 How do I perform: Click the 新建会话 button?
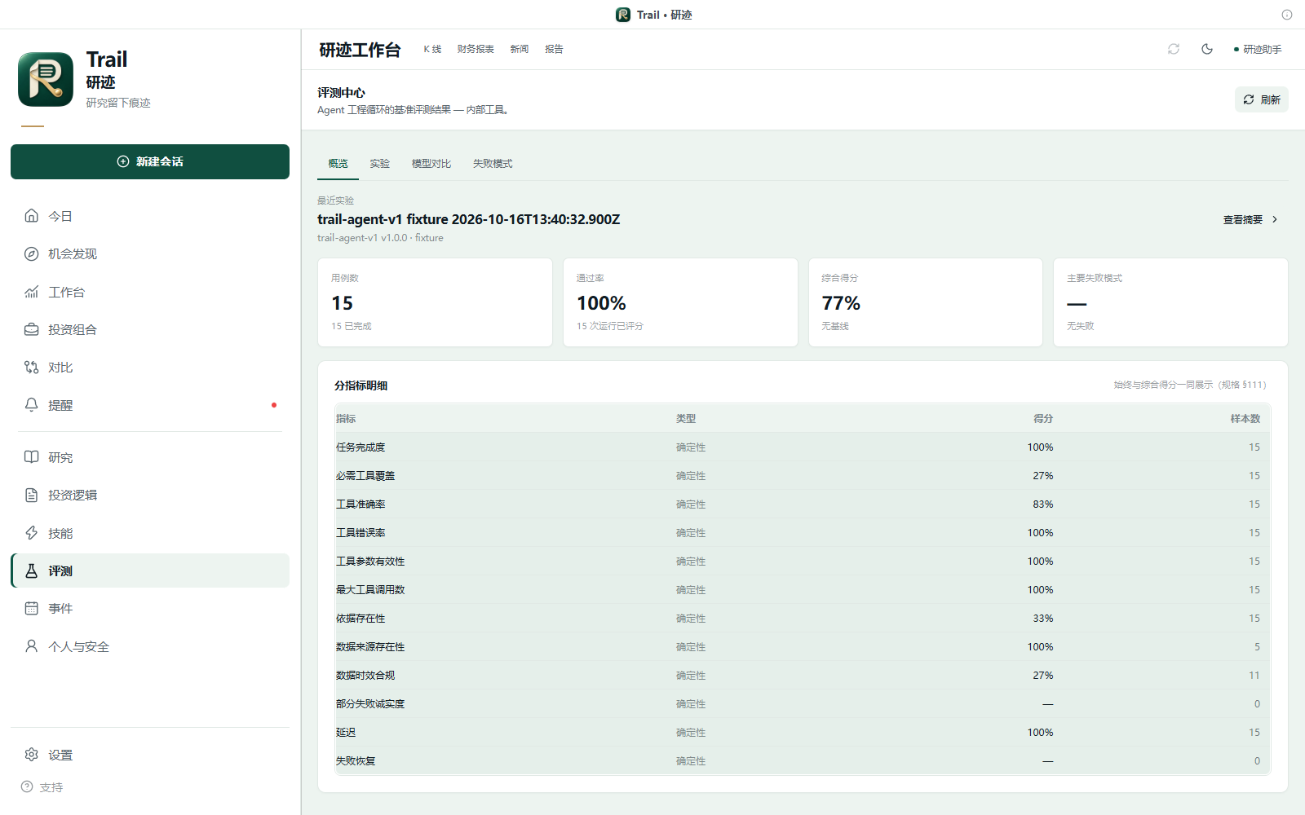point(150,161)
